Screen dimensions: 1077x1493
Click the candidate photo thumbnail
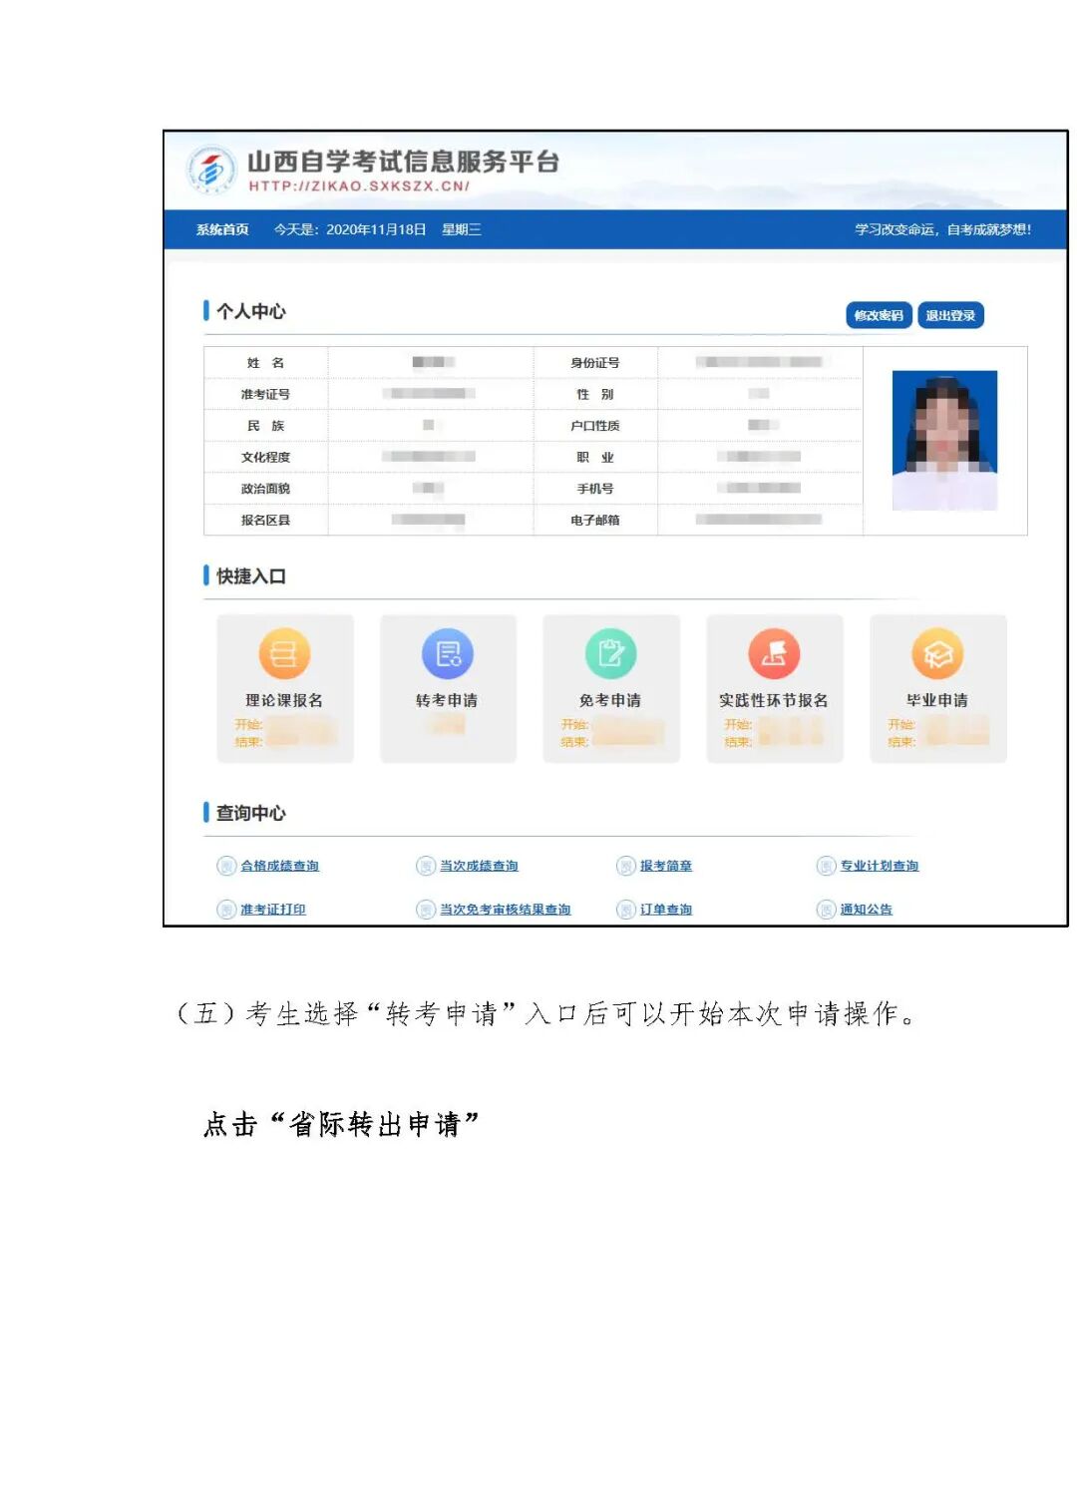click(942, 440)
